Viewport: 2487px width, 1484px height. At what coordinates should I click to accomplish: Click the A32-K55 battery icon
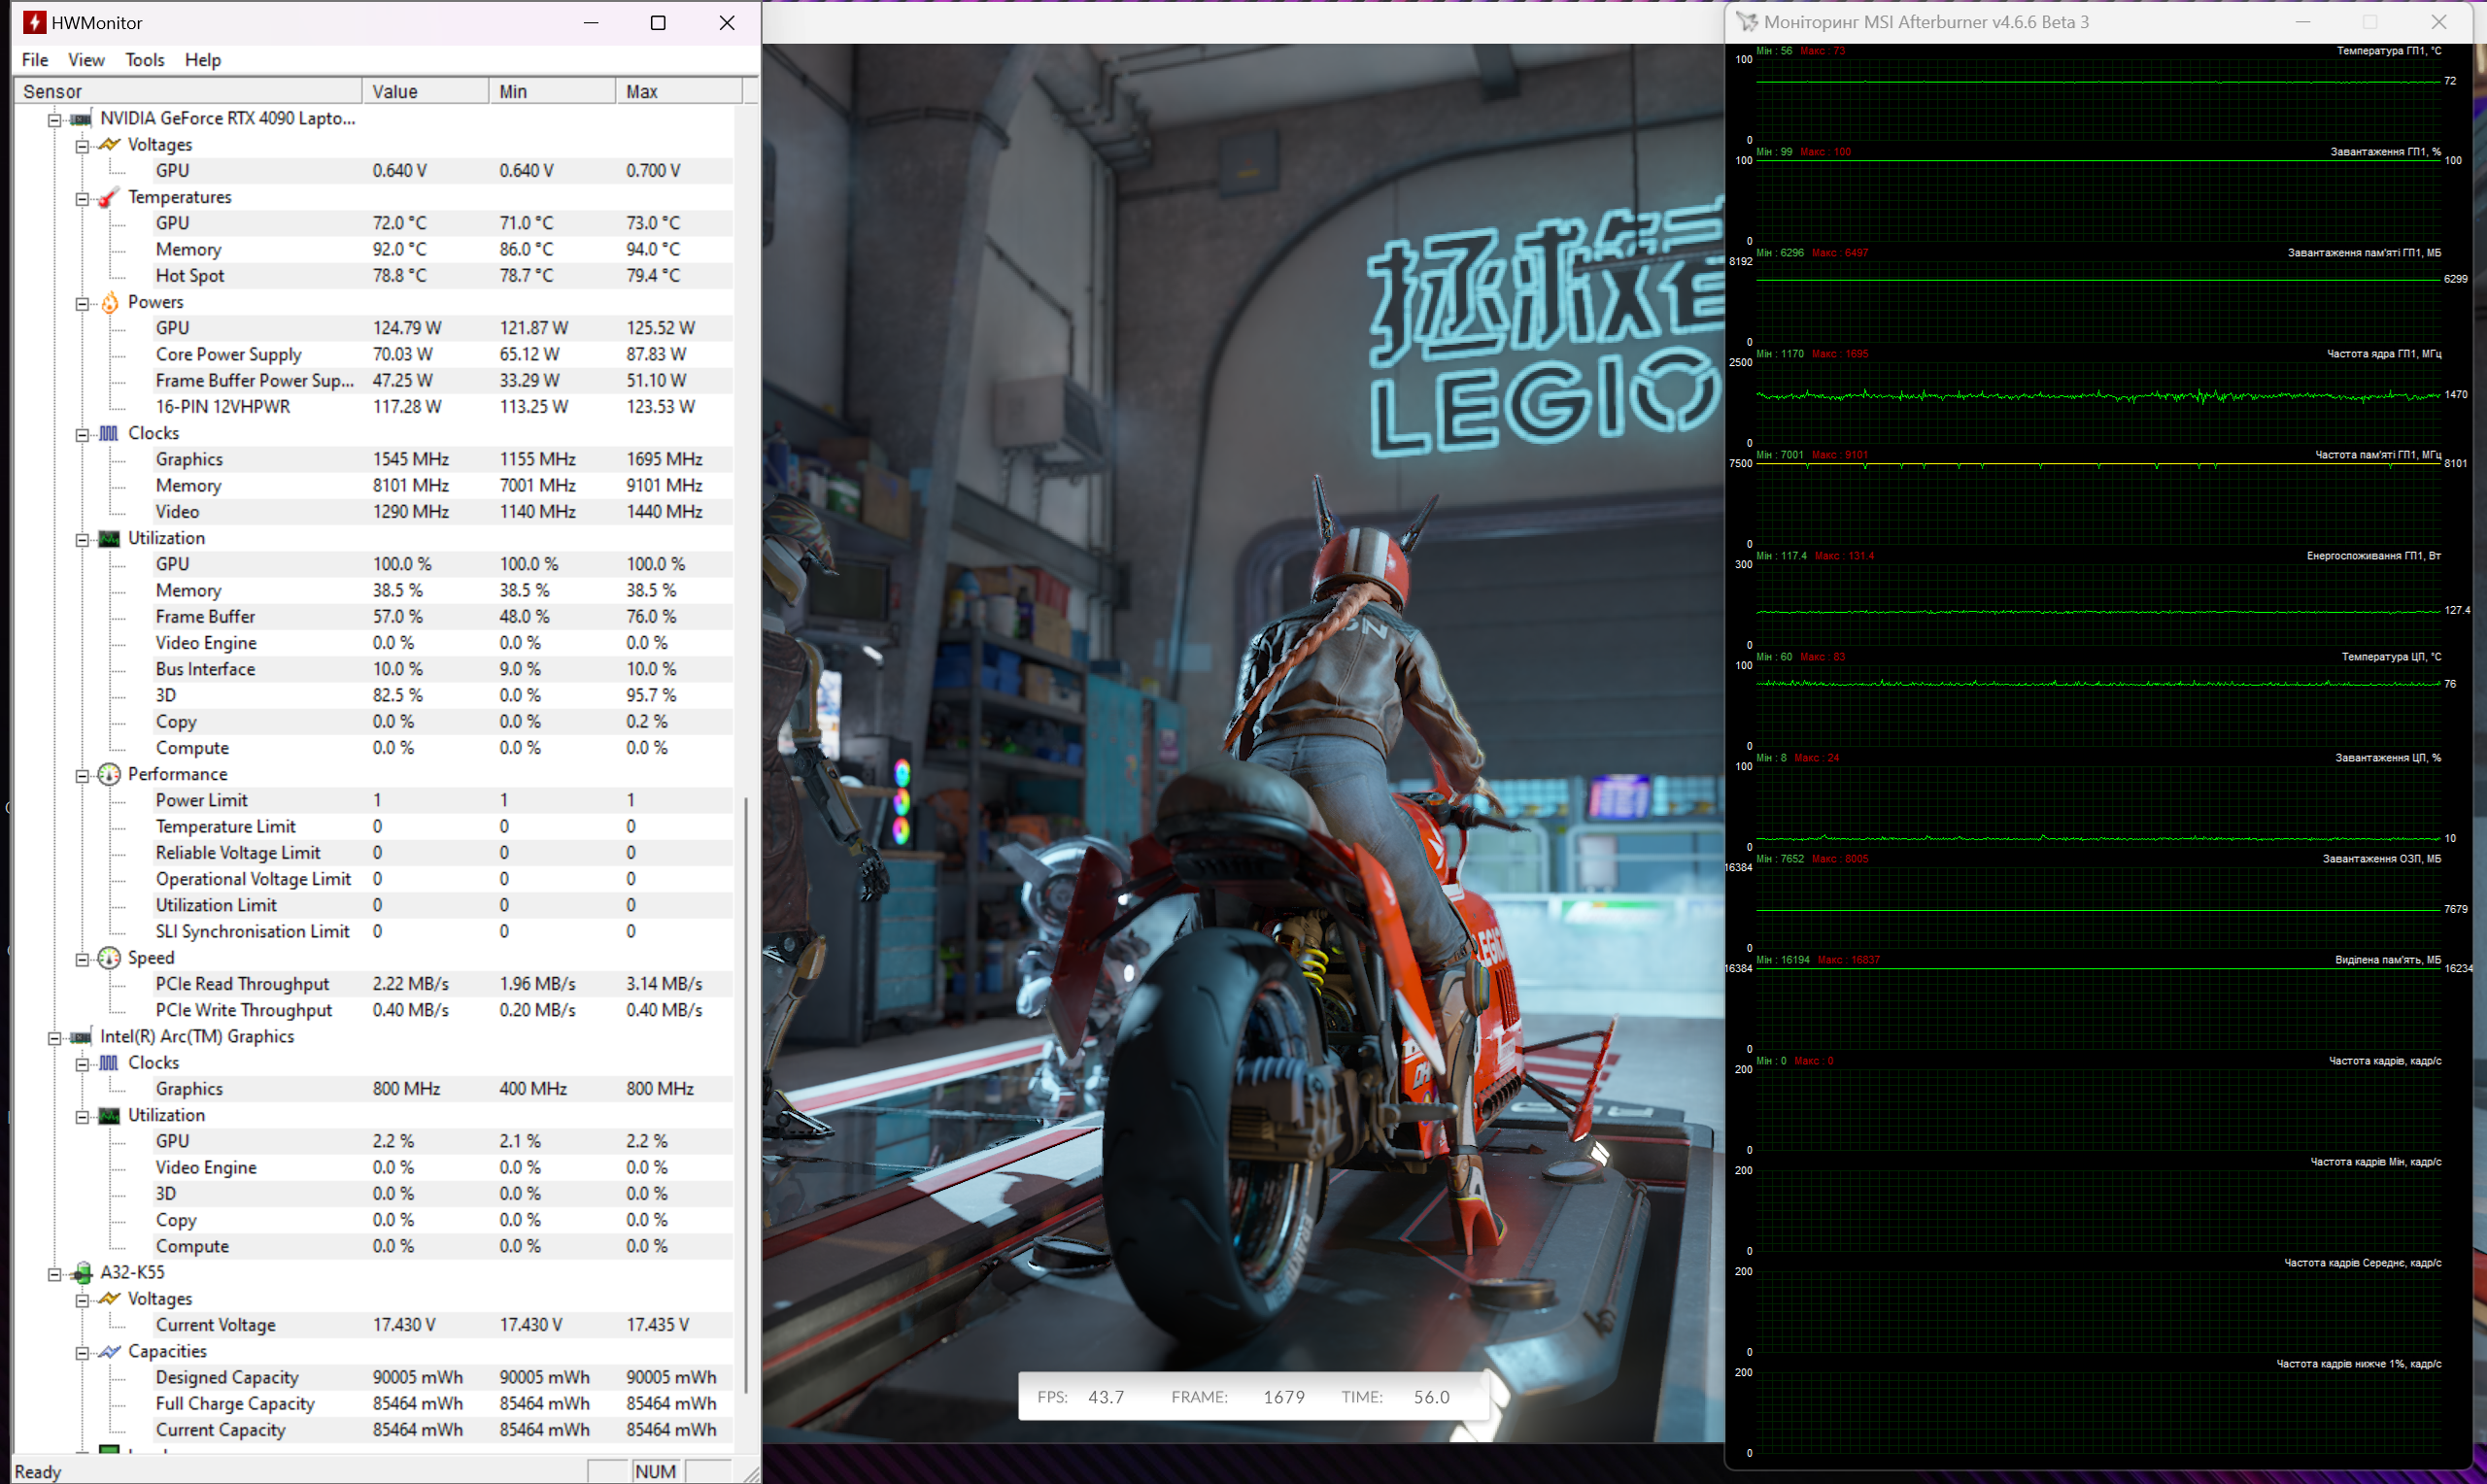83,1272
